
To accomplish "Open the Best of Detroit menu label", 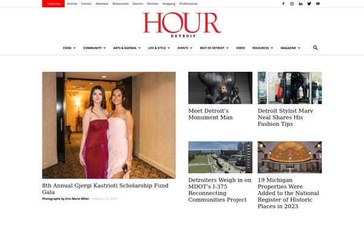I will (x=212, y=48).
